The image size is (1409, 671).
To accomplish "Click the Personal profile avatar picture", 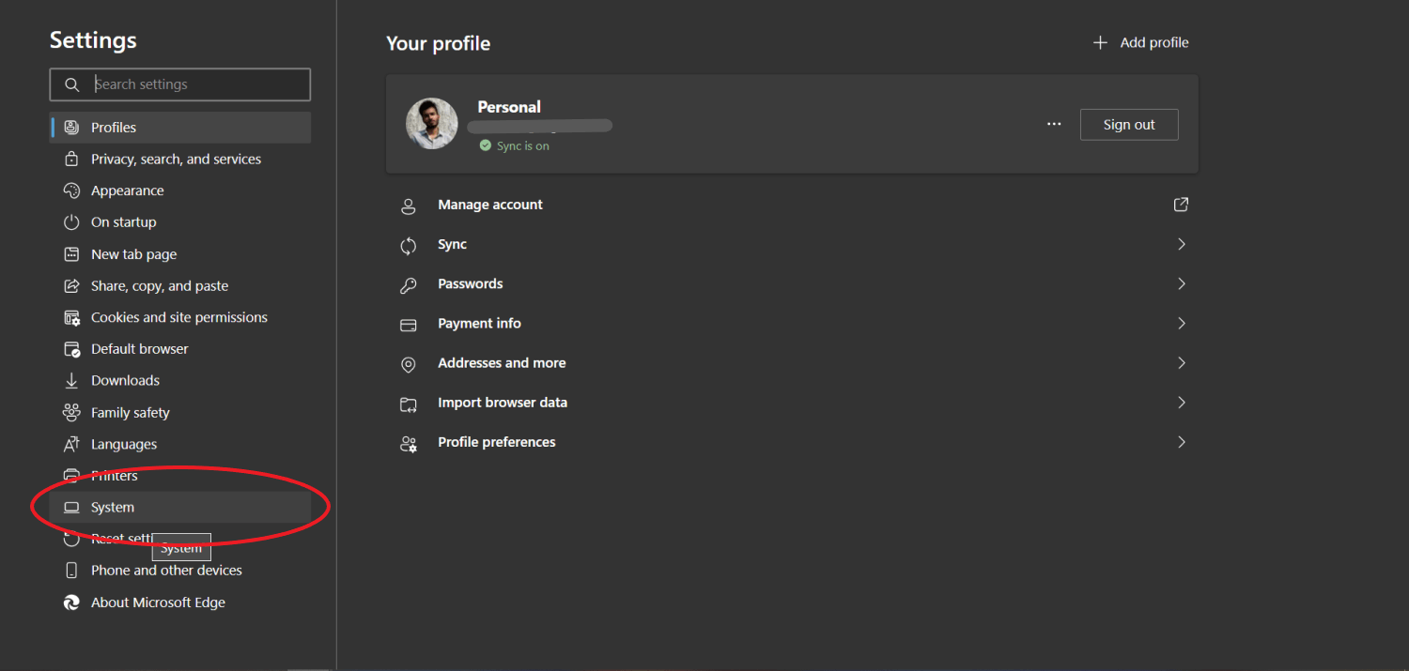I will pyautogui.click(x=432, y=124).
